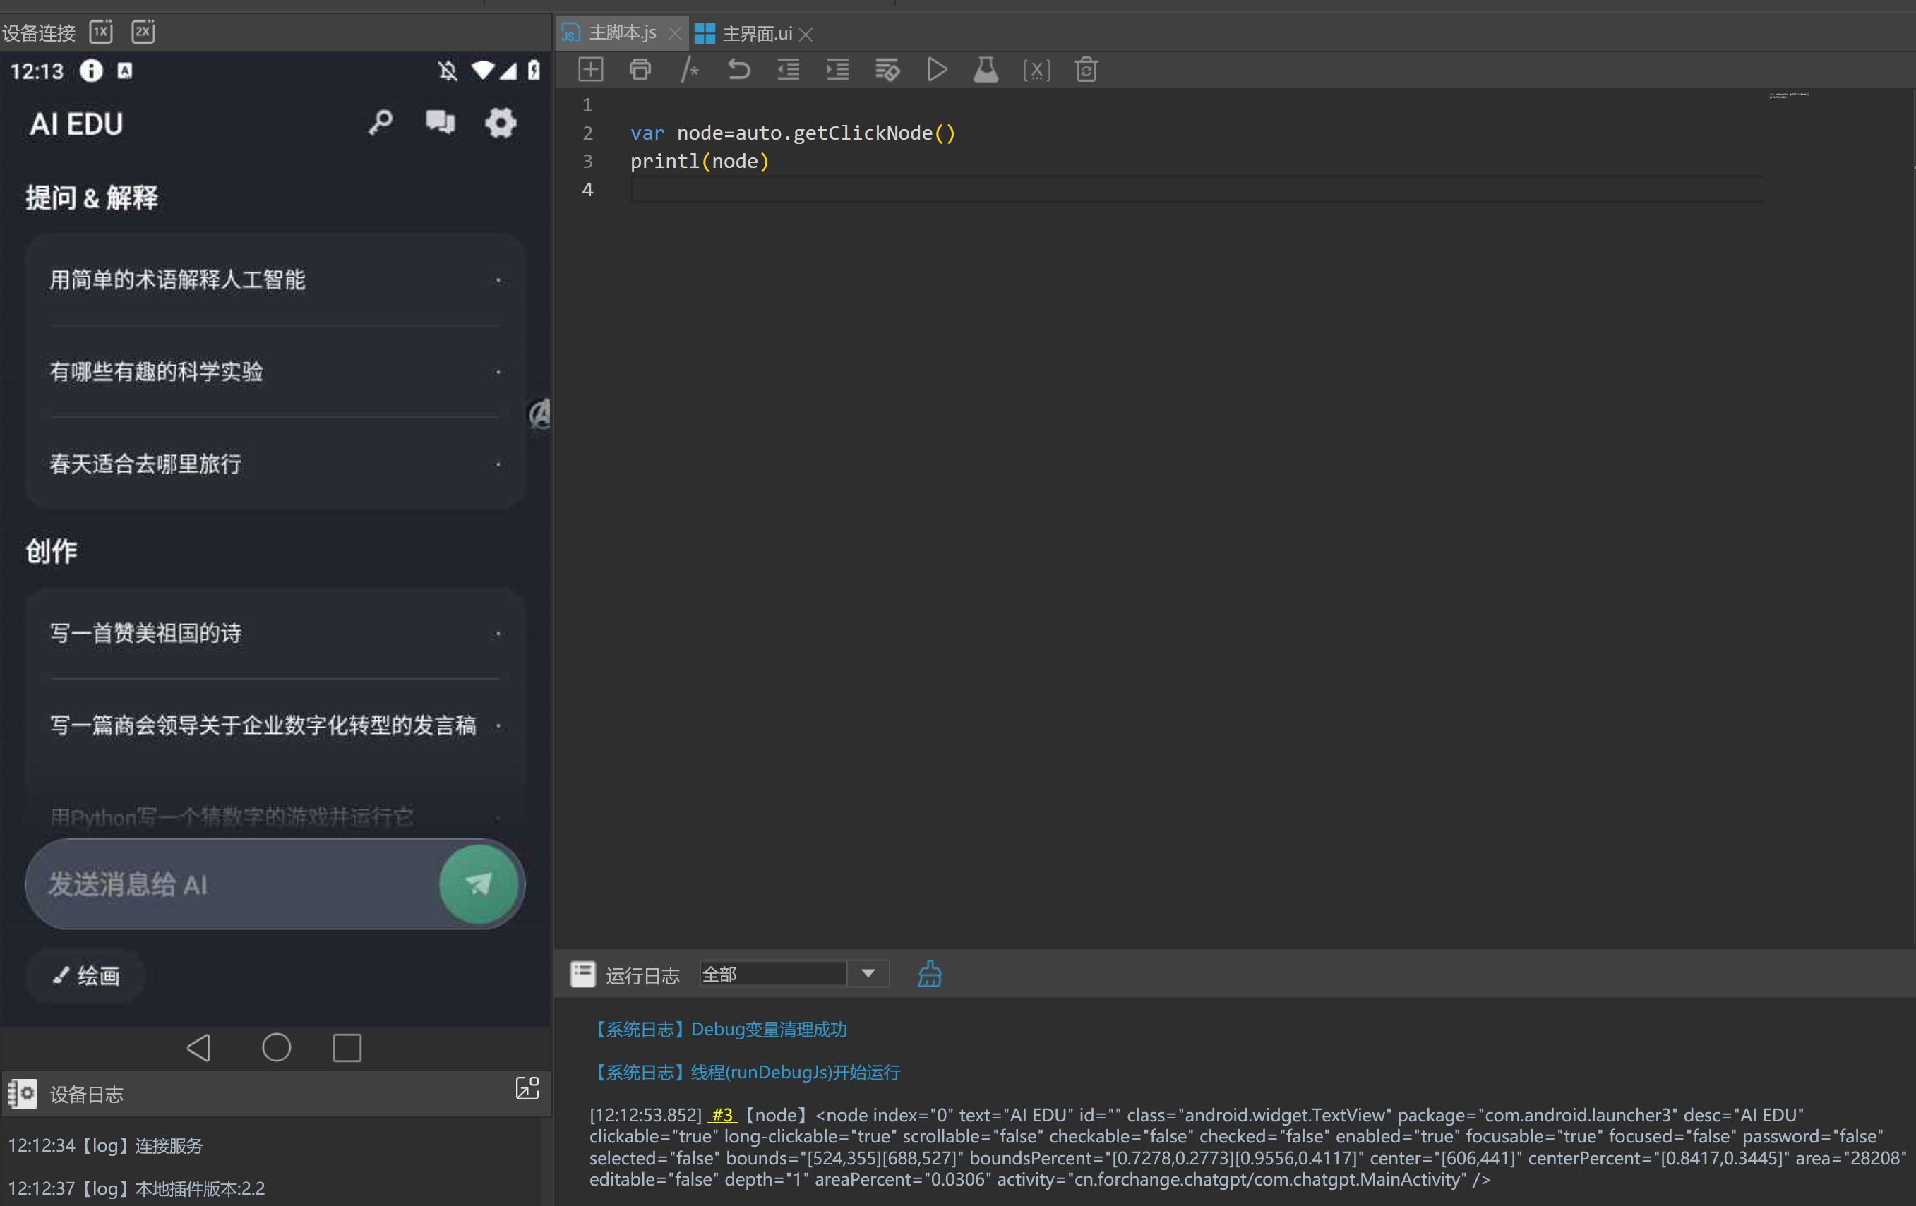Toggle comment with the /* icon
The width and height of the screenshot is (1916, 1206).
(x=690, y=70)
